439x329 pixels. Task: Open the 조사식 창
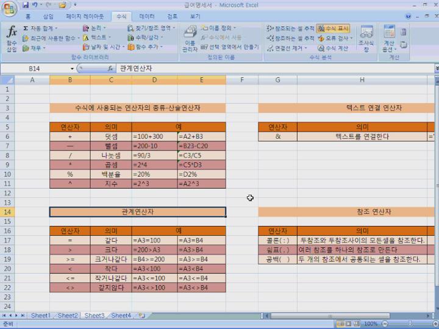[366, 38]
